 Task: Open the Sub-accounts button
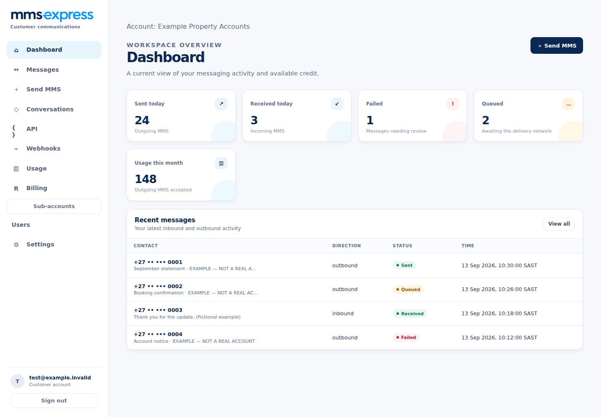[x=54, y=206]
